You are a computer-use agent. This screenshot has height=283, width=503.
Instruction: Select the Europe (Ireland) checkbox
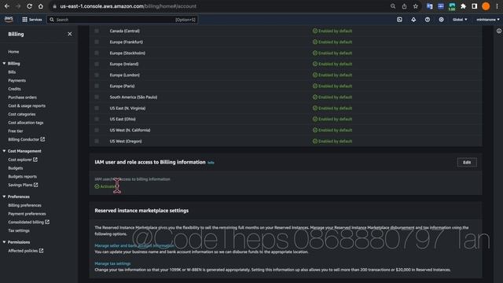pyautogui.click(x=97, y=64)
